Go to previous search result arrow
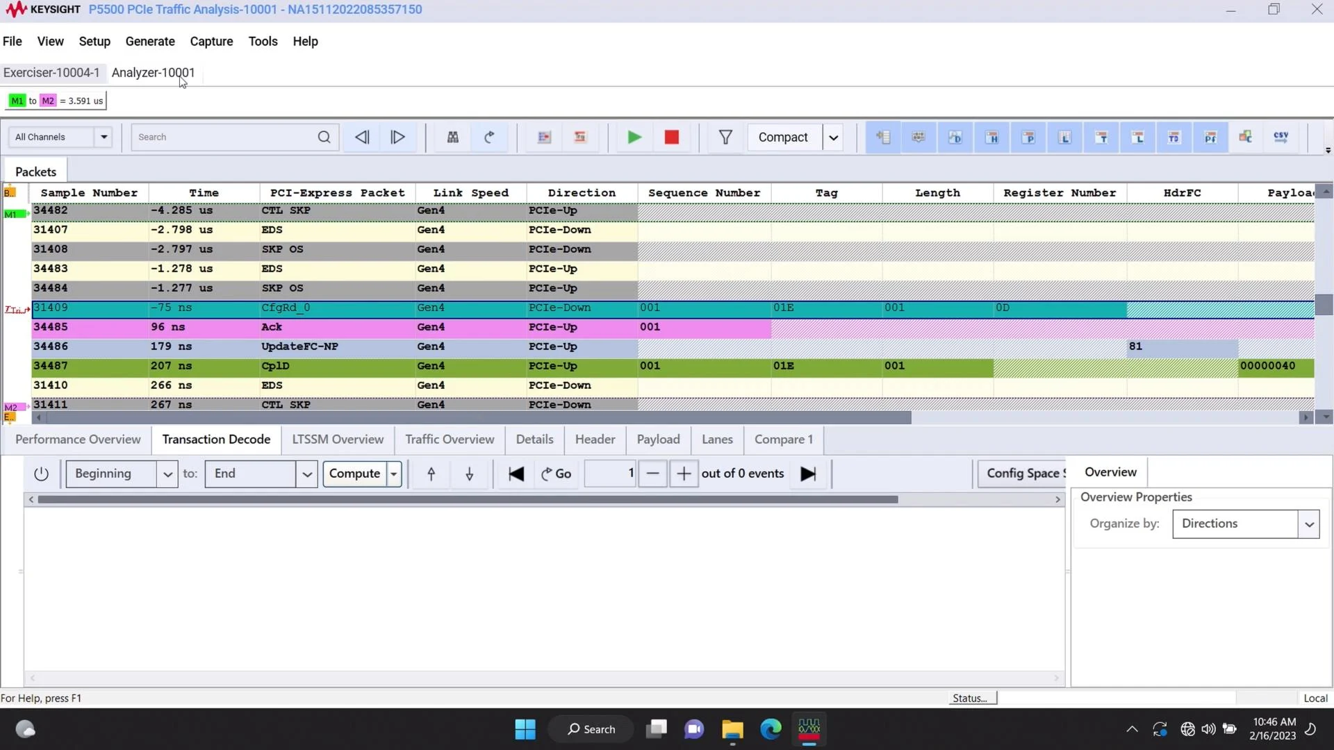 click(x=362, y=137)
